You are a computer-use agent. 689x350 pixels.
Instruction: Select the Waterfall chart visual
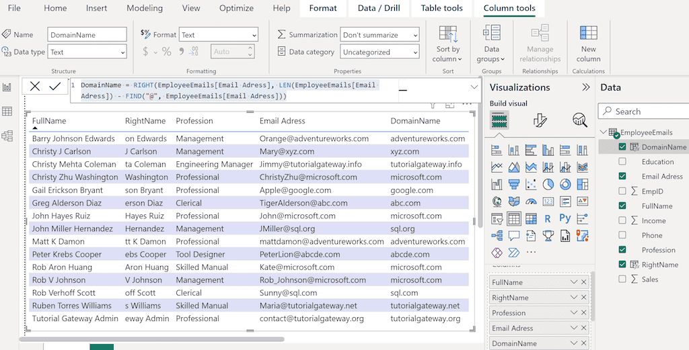pos(497,184)
